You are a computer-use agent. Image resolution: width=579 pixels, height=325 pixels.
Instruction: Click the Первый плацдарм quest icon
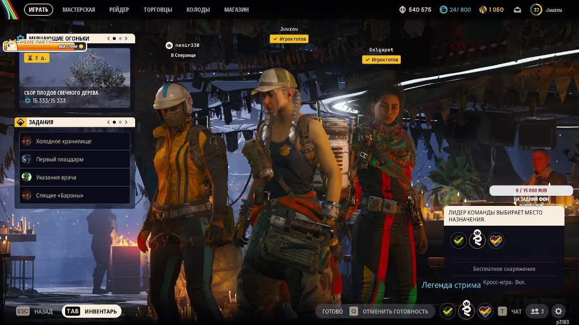point(27,159)
